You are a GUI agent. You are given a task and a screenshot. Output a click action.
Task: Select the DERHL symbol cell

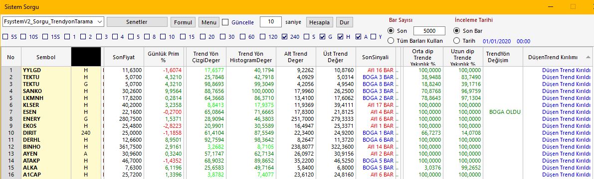click(x=46, y=140)
